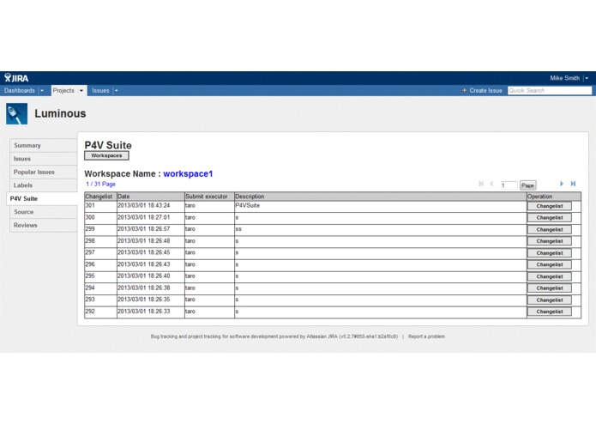Click the Operation column header
The width and height of the screenshot is (596, 424).
tap(554, 197)
